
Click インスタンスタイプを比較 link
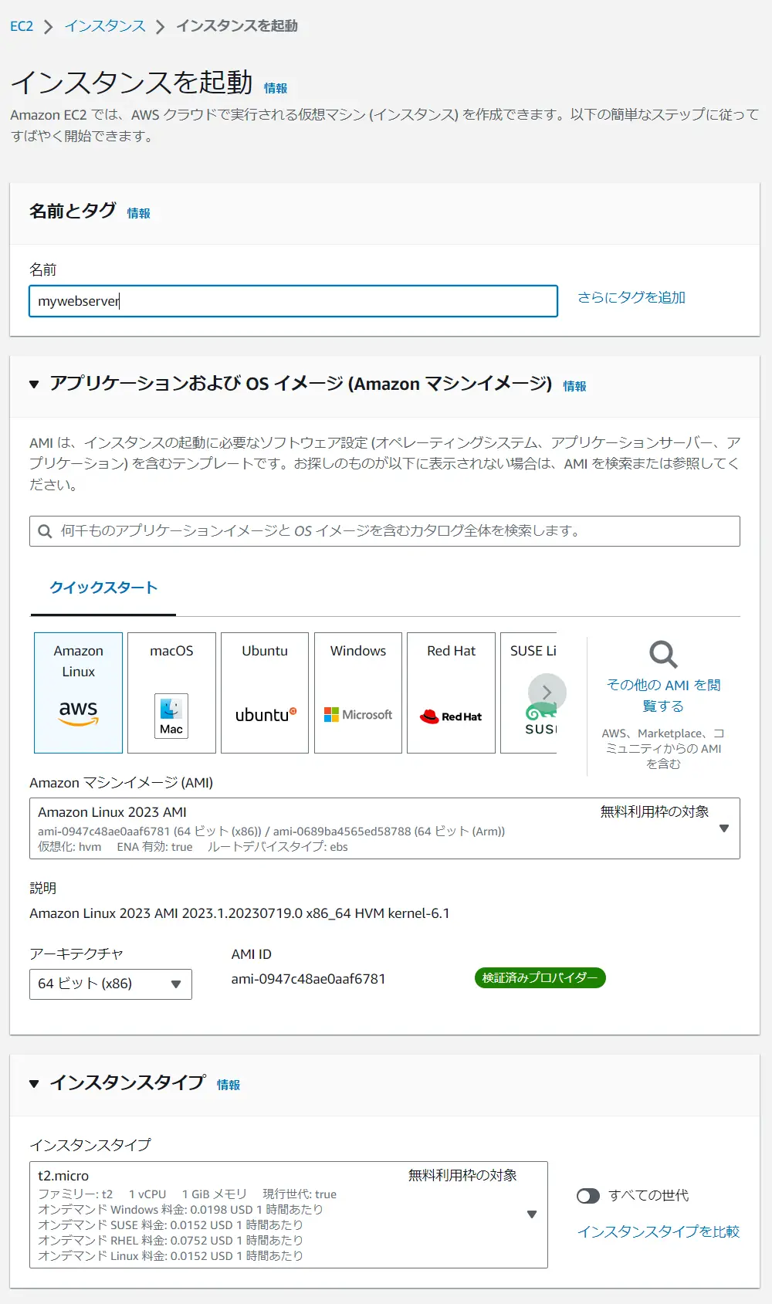[659, 1232]
